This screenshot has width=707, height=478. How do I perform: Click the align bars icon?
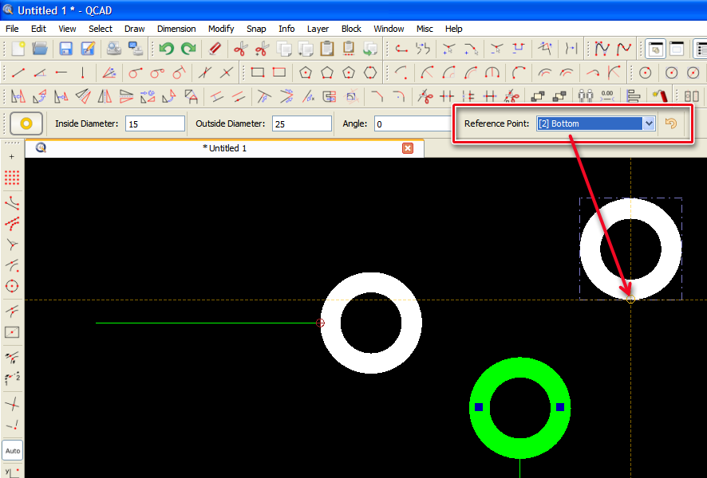(634, 96)
